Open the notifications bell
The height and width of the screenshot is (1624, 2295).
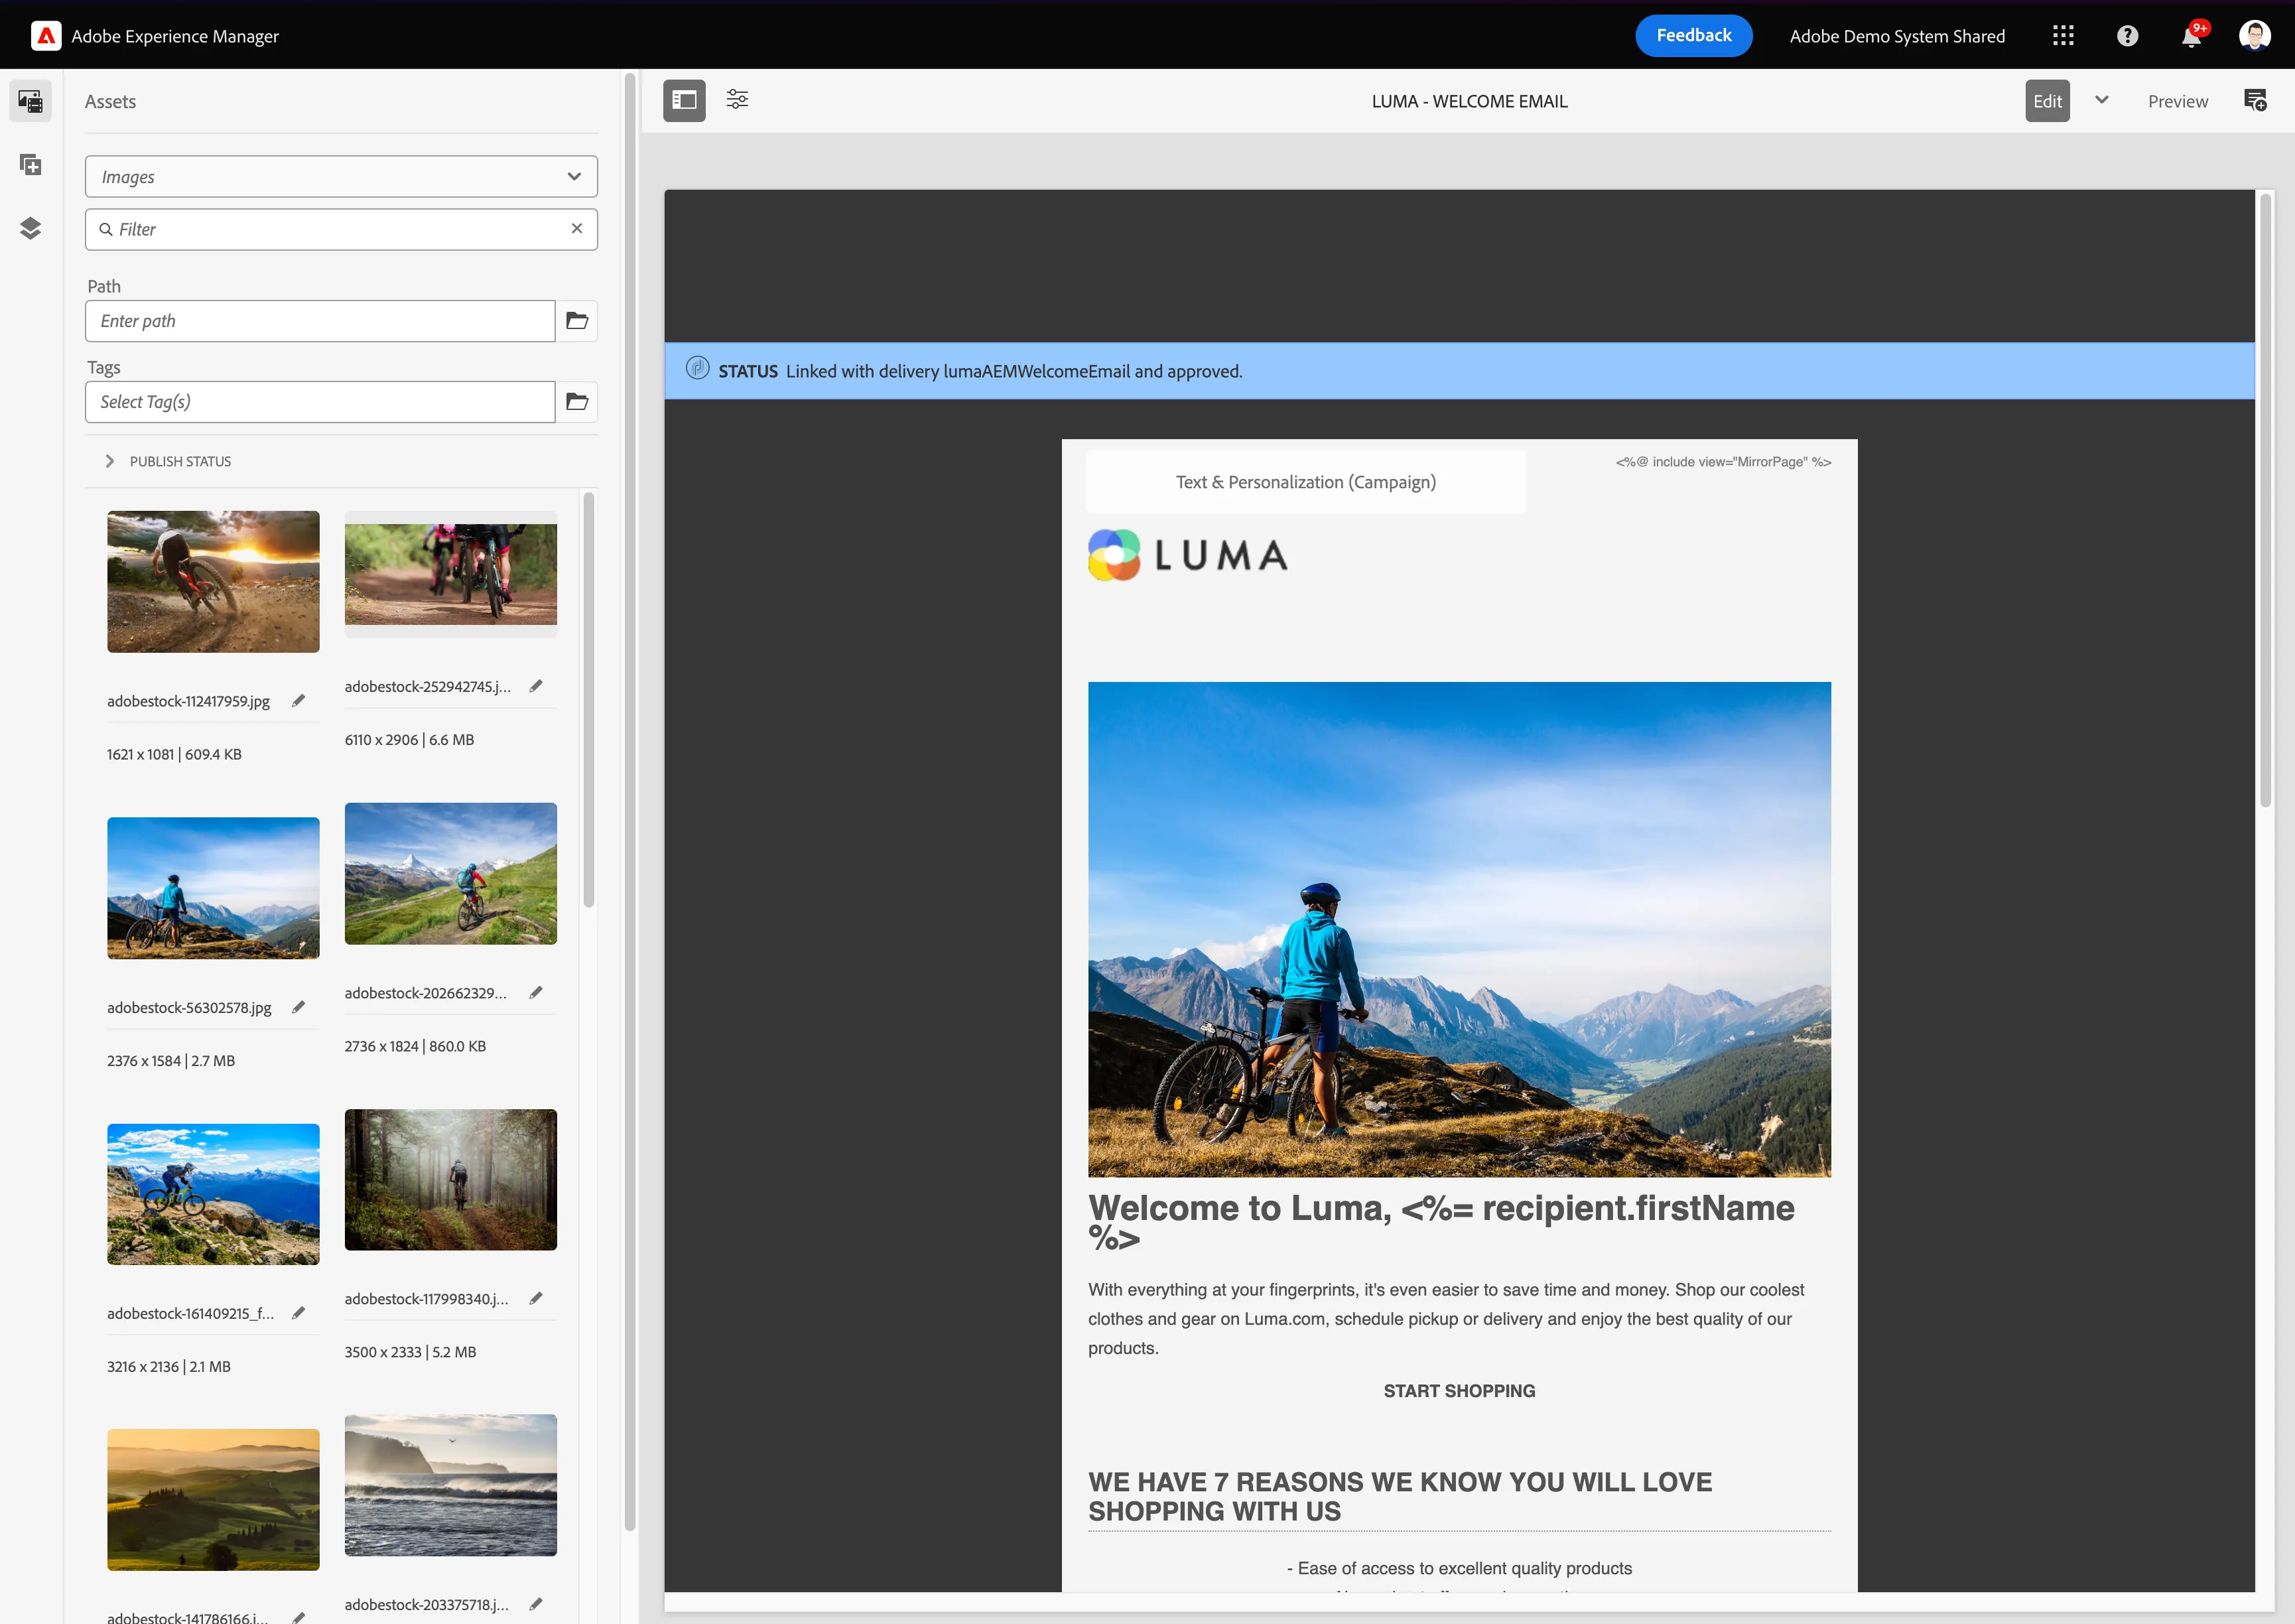[2192, 36]
